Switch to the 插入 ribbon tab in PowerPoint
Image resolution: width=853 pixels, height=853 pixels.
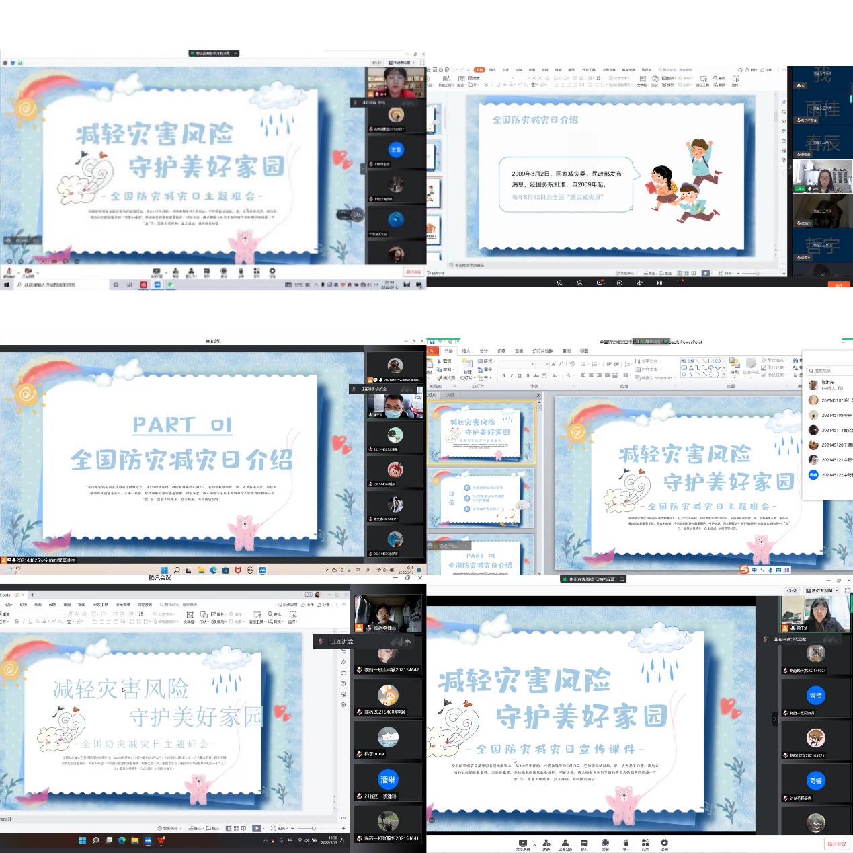466,350
